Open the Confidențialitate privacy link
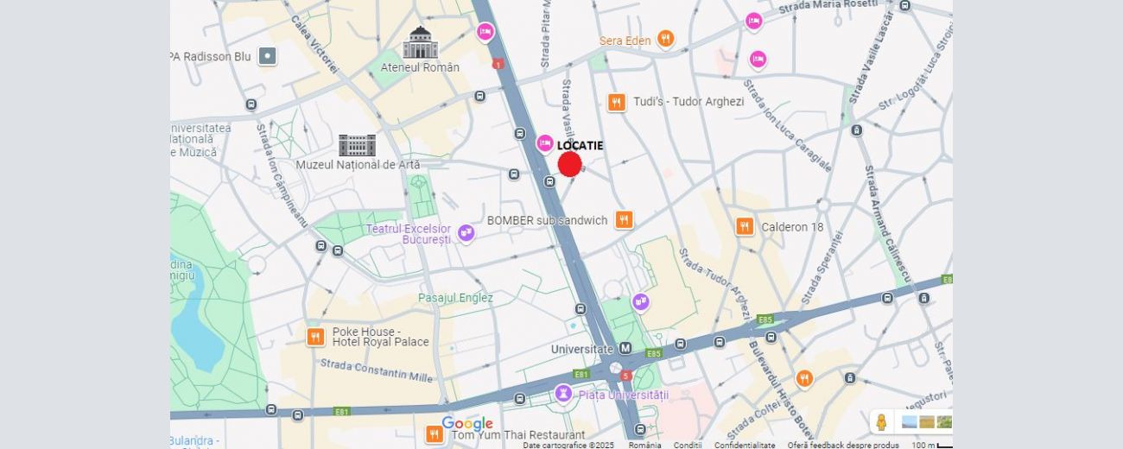The image size is (1123, 449). 745,445
